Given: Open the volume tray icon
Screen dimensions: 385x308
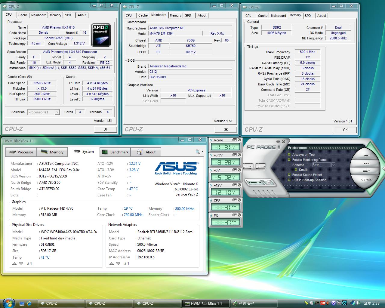Looking at the screenshot, I should (x=358, y=303).
